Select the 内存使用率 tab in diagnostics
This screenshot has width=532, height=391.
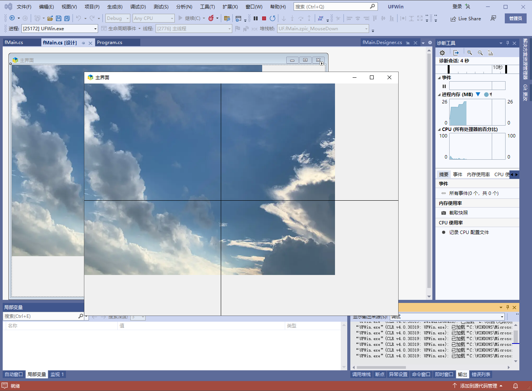click(478, 174)
